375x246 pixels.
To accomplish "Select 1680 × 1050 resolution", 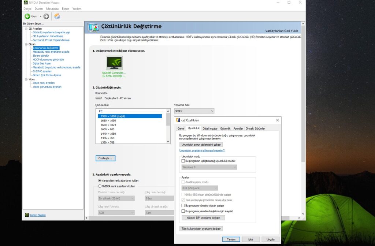I will [x=108, y=120].
